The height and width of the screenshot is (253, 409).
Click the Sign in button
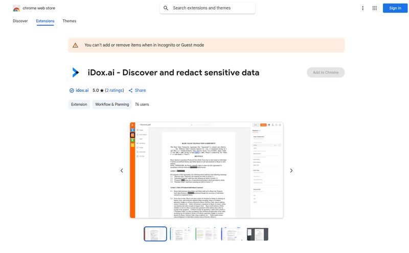(395, 8)
